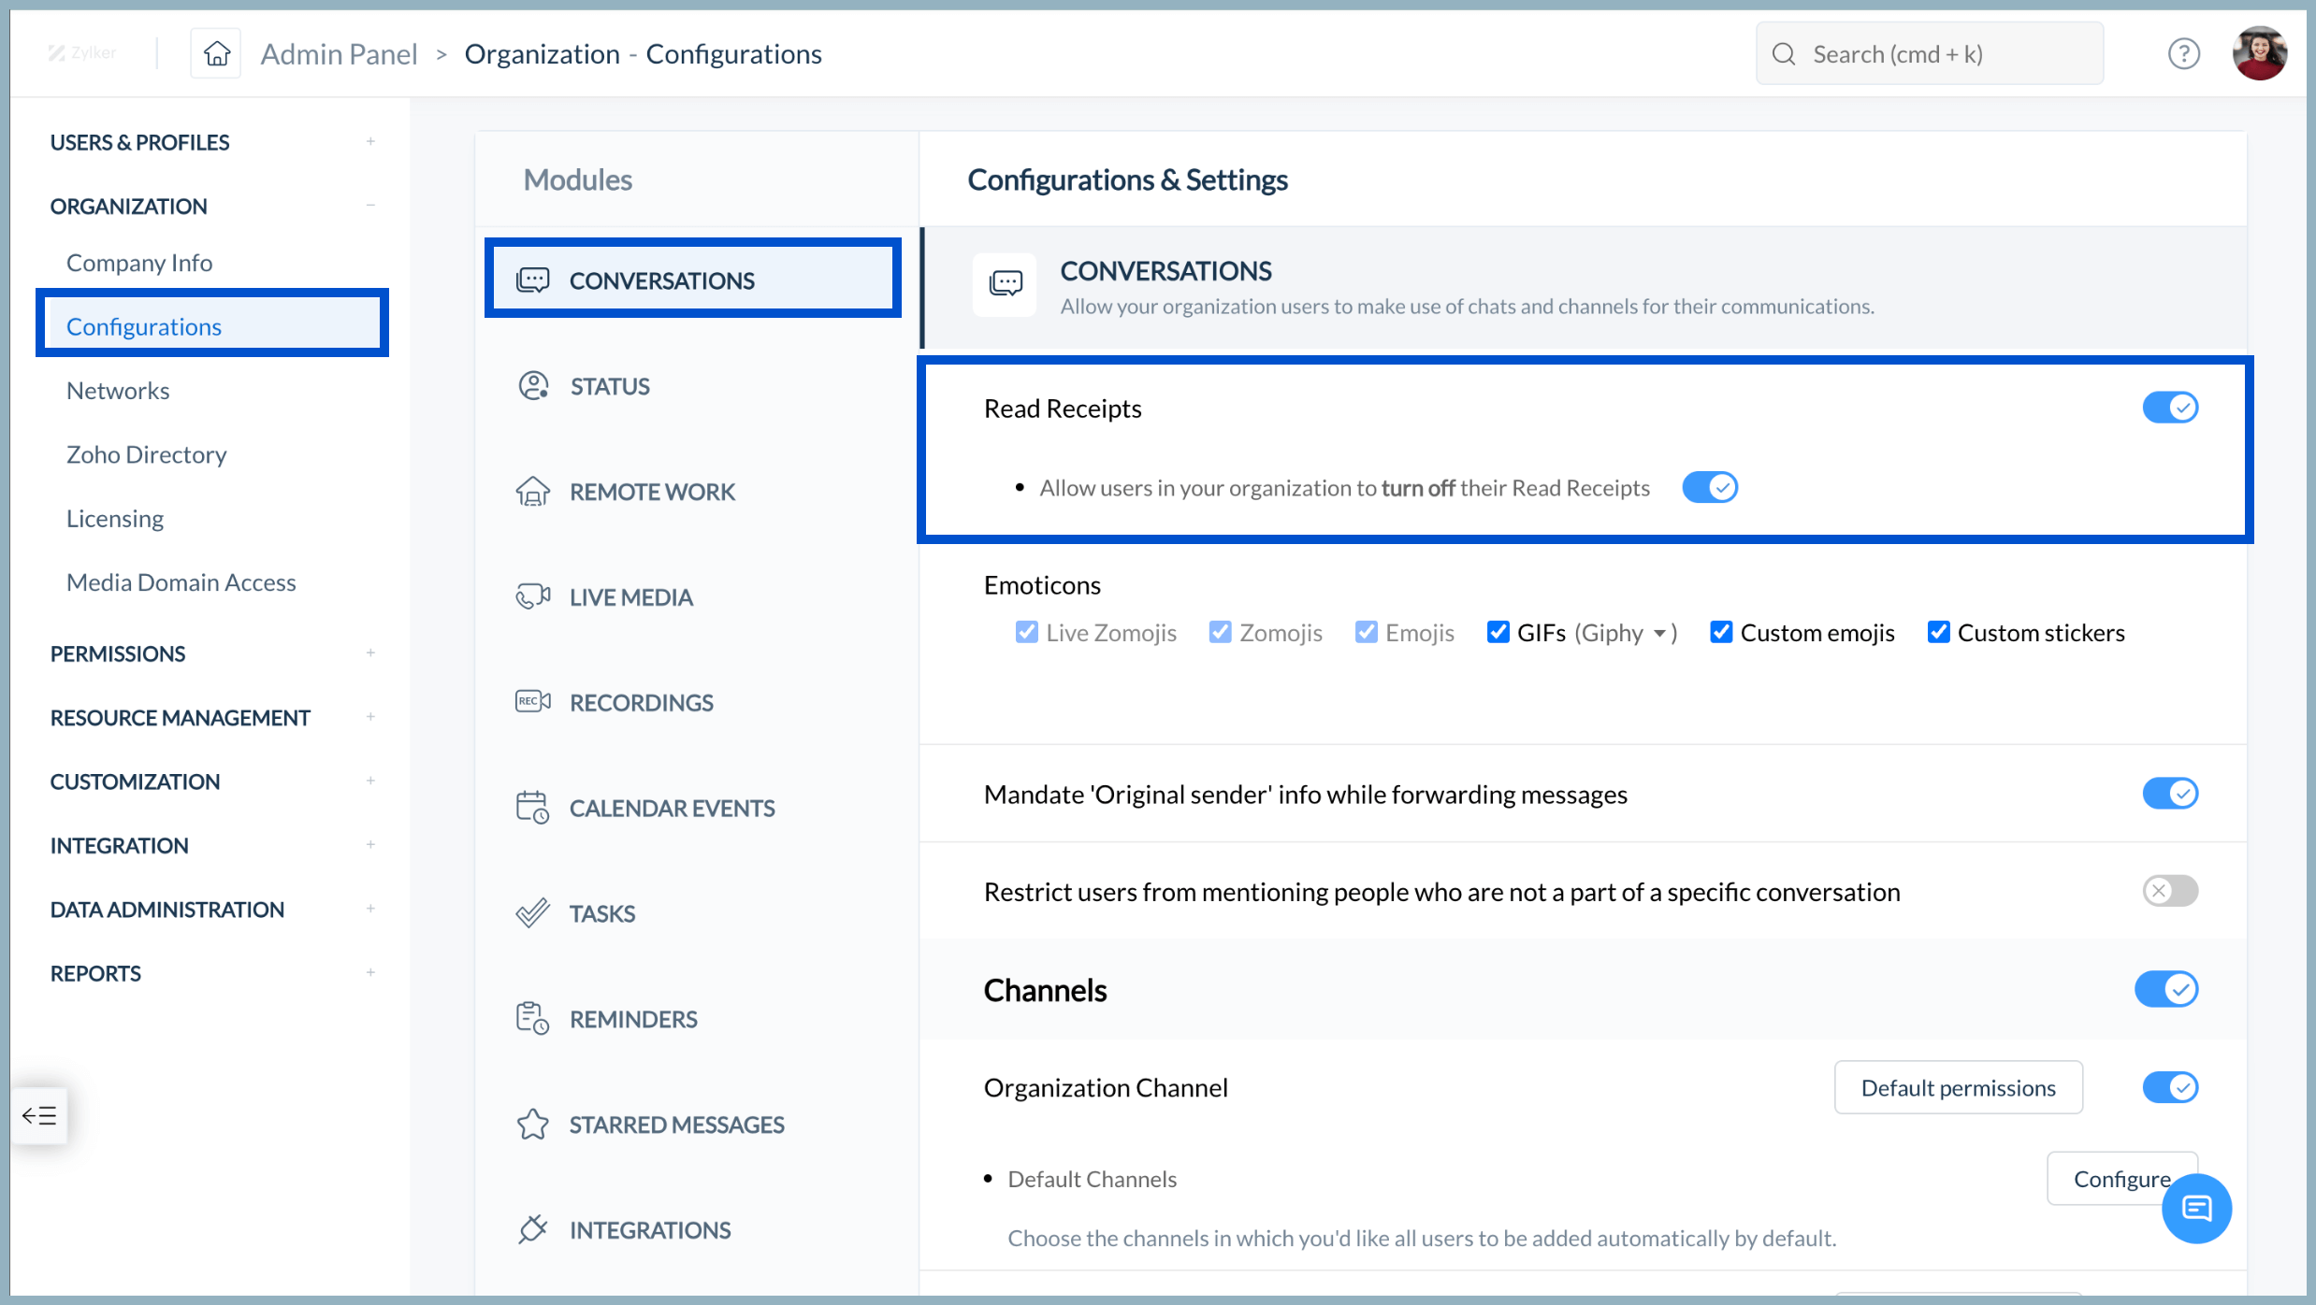Open the GIFs Giphy dropdown

point(1662,632)
